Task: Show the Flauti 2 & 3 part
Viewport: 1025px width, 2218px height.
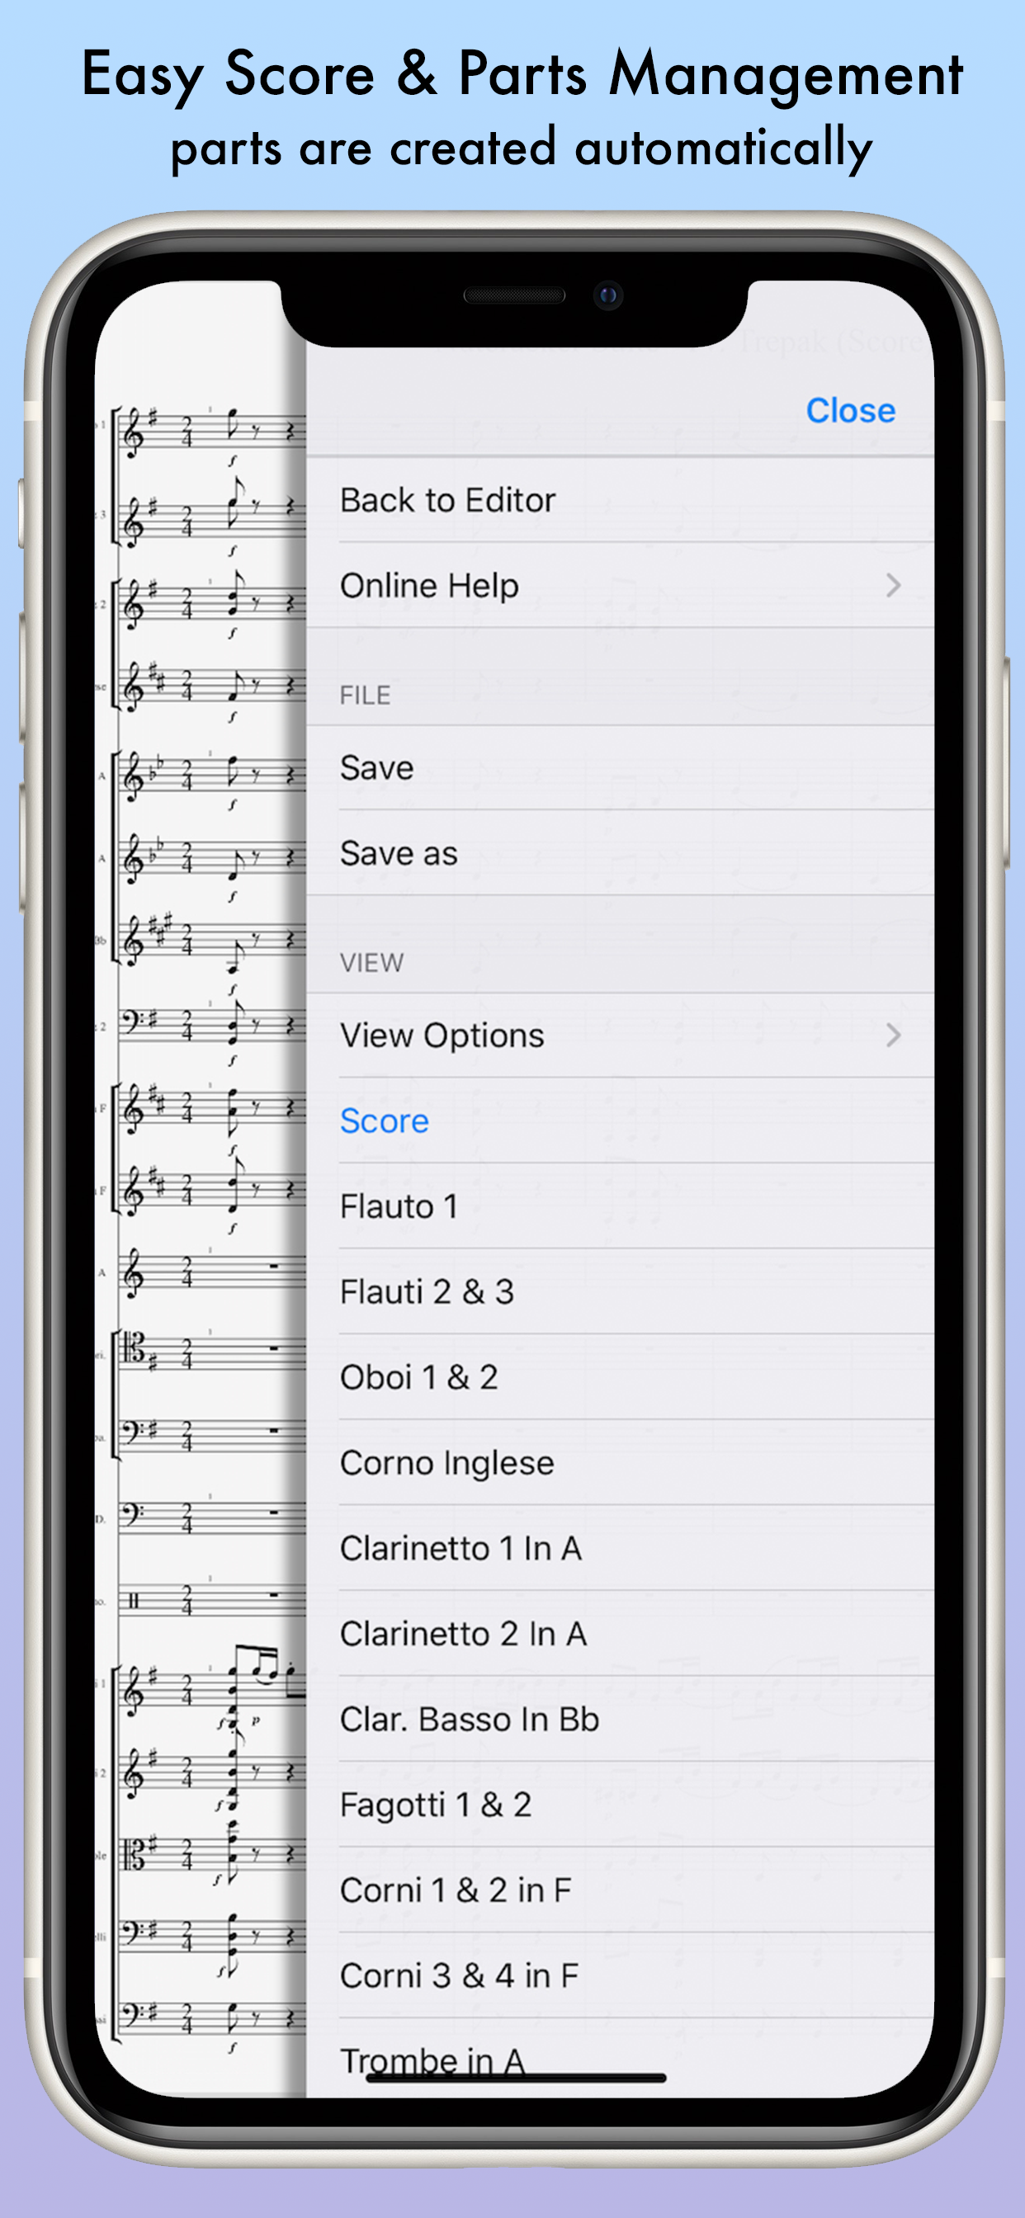Action: pos(620,1291)
